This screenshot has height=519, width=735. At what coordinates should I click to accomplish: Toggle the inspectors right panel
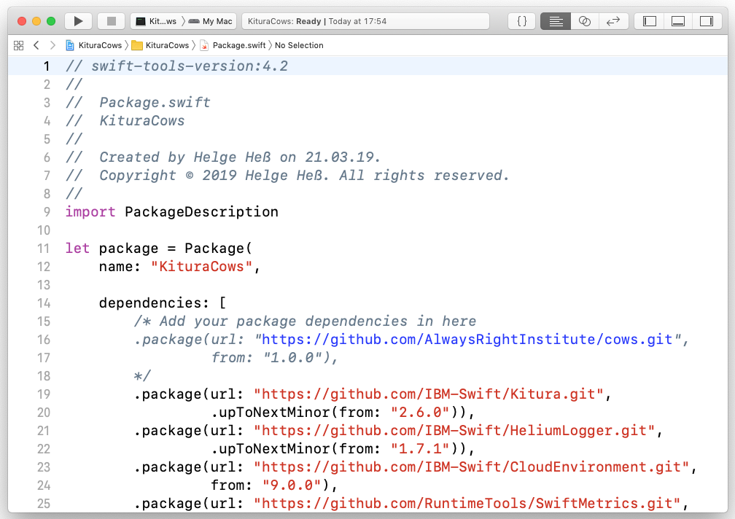pyautogui.click(x=707, y=21)
